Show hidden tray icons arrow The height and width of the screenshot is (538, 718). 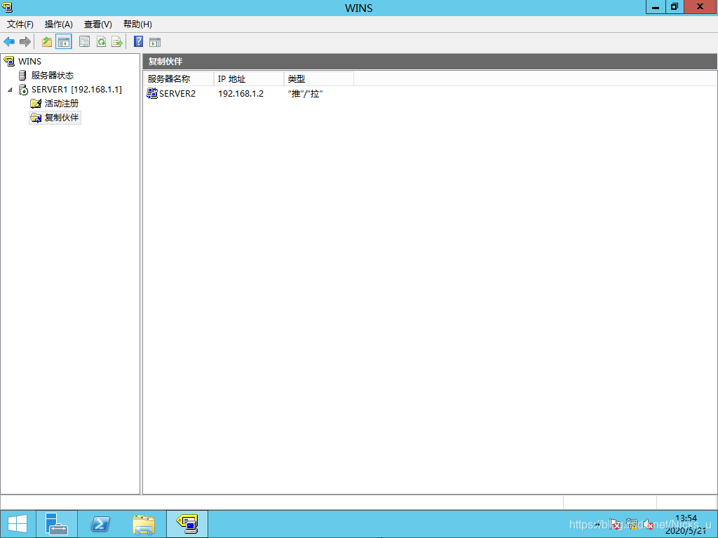(x=597, y=524)
